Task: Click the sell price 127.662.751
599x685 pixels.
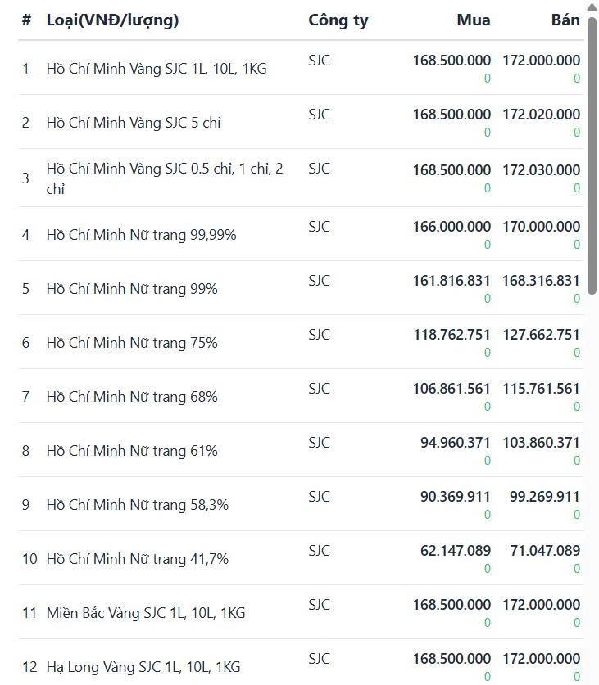Action: pyautogui.click(x=541, y=335)
